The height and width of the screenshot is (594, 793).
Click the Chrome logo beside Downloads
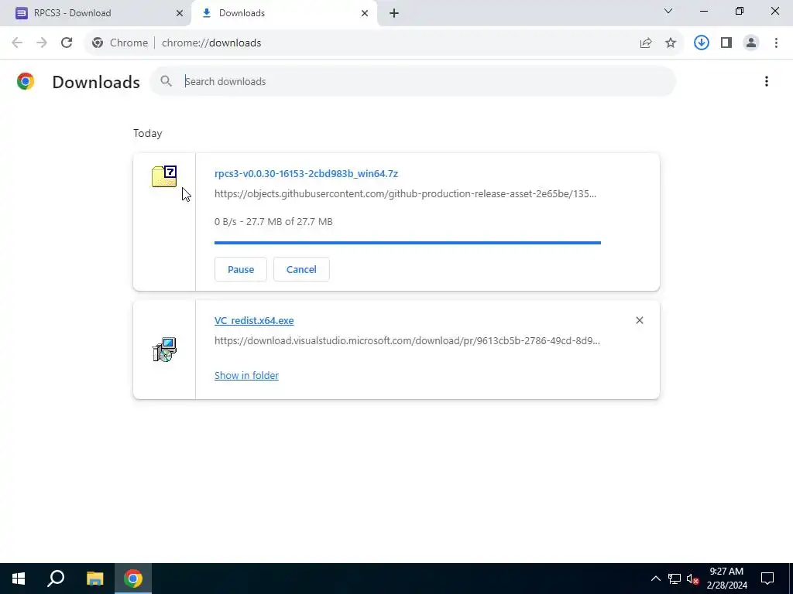(26, 81)
